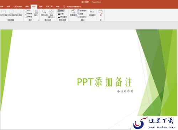Click Fit to Window (适应窗口大小) icon
Screen dimensions: 178x130
pyautogui.click(x=51, y=14)
